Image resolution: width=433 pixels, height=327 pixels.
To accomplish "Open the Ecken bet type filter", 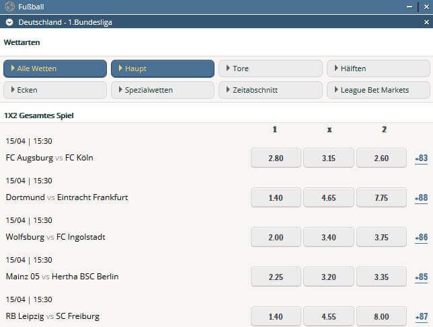I will coord(55,90).
